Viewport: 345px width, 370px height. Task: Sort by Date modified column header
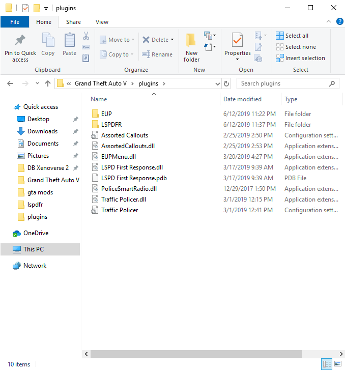tap(242, 99)
